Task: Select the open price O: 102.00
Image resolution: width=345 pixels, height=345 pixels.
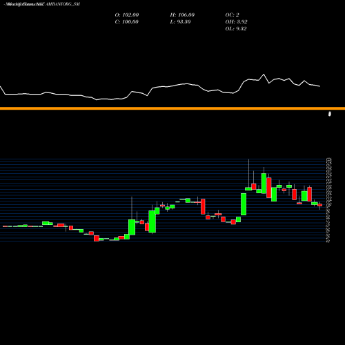Action: click(127, 14)
